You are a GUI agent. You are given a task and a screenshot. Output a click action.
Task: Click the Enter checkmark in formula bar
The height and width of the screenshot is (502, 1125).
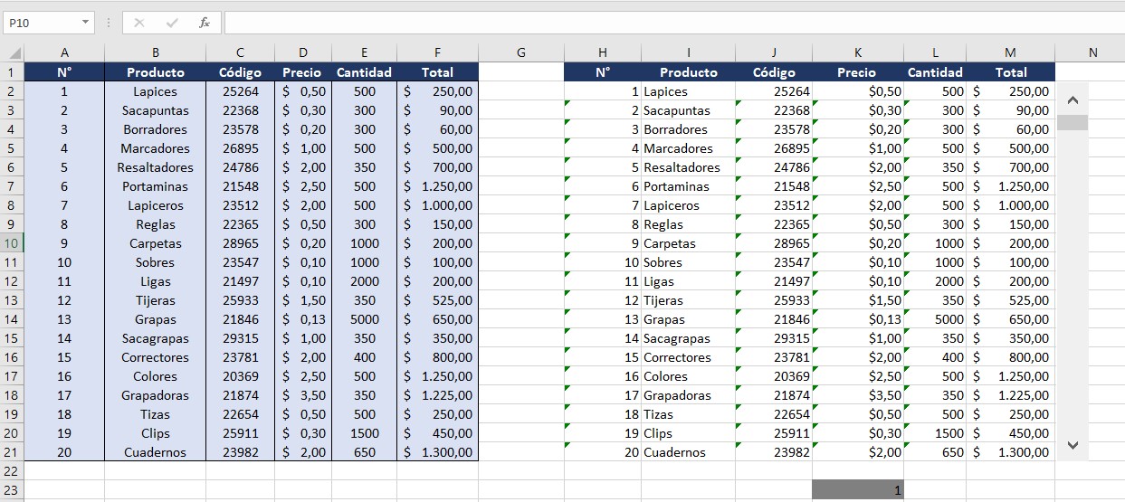pyautogui.click(x=172, y=23)
